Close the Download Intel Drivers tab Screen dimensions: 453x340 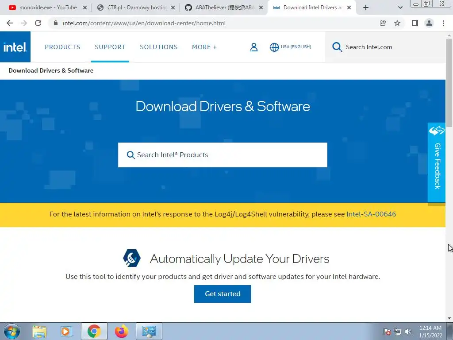[x=349, y=8]
